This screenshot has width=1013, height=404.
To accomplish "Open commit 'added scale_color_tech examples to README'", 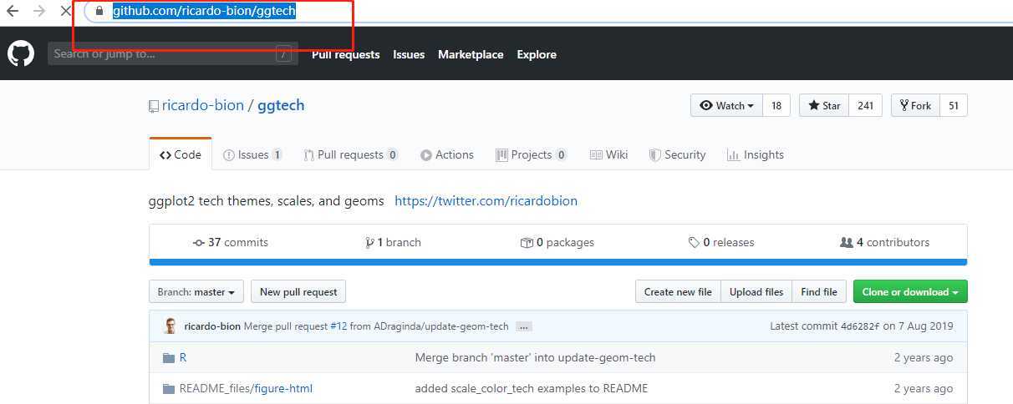I will [531, 388].
